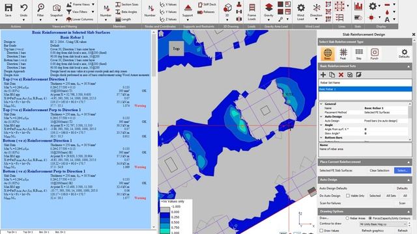Choose Punch reinforcement type
The image size is (417, 234).
(375, 53)
